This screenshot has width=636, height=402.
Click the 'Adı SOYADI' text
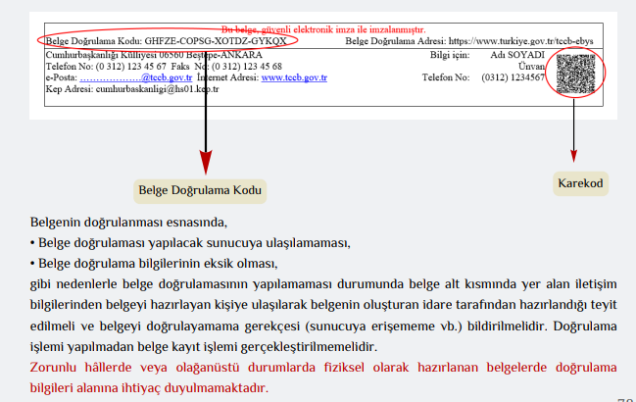coord(517,55)
